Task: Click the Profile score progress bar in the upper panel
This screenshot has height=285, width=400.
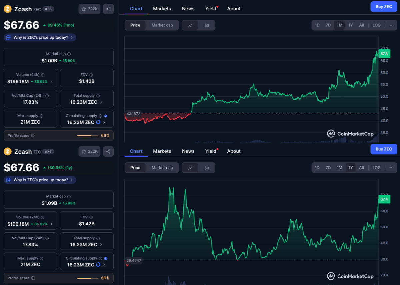Action: [84, 136]
